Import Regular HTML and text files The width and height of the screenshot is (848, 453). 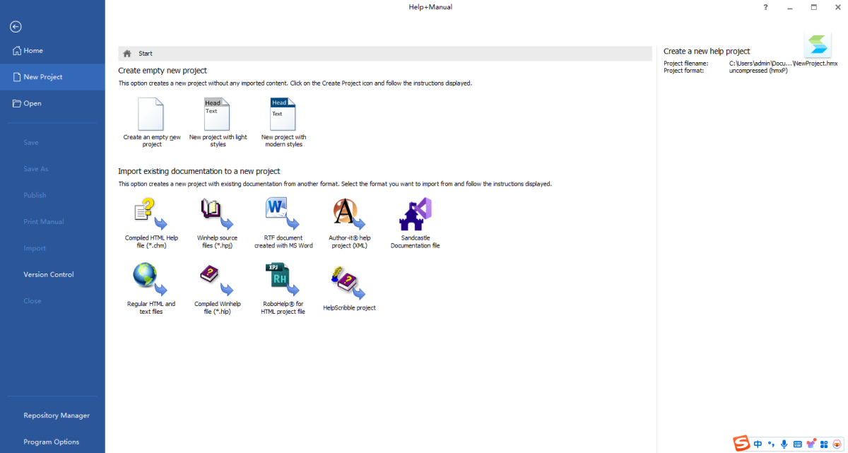151,281
